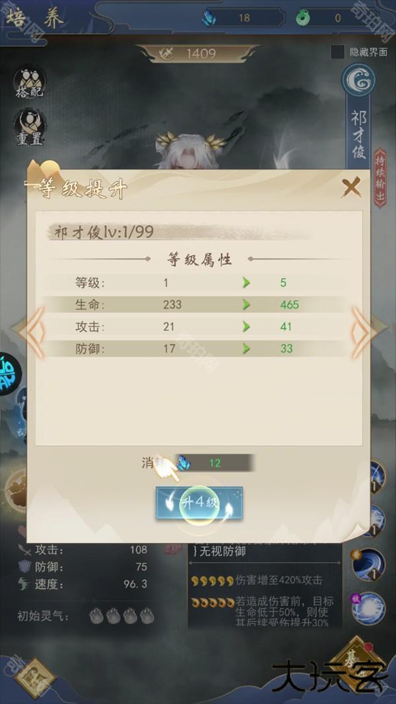Select the top skill orb icon
The height and width of the screenshot is (704, 396).
378,477
